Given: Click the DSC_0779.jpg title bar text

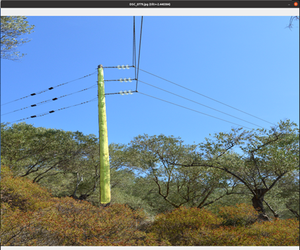Looking at the screenshot, I should pos(150,4).
